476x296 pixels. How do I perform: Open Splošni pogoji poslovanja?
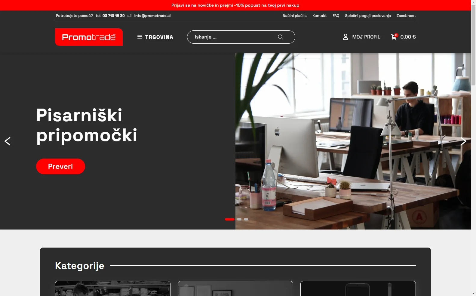368,16
